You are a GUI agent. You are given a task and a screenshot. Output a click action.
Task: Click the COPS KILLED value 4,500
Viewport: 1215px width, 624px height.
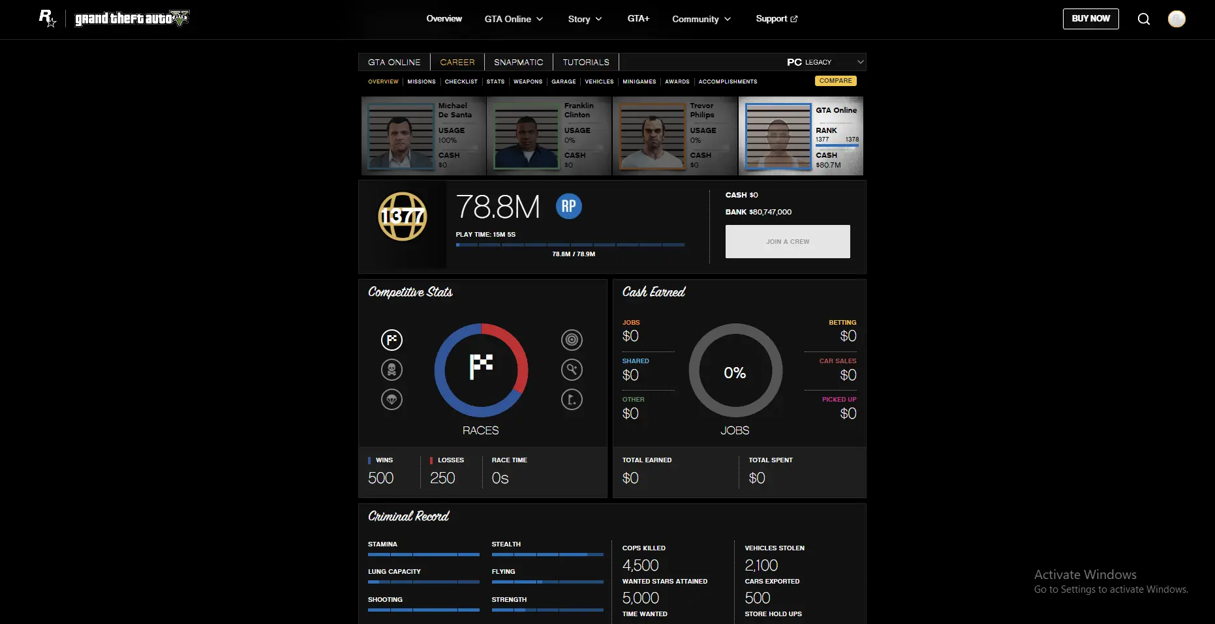click(x=641, y=565)
